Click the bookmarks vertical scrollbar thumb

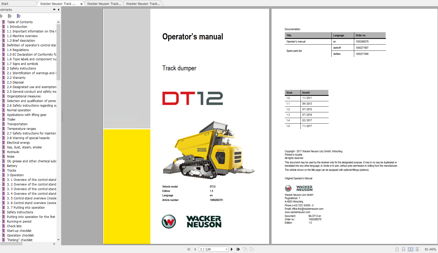[58, 52]
